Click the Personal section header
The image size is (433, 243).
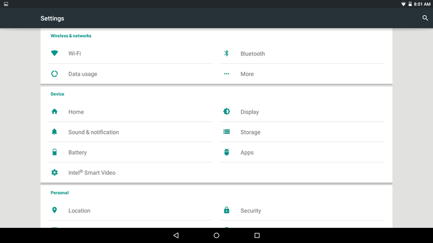pyautogui.click(x=60, y=193)
